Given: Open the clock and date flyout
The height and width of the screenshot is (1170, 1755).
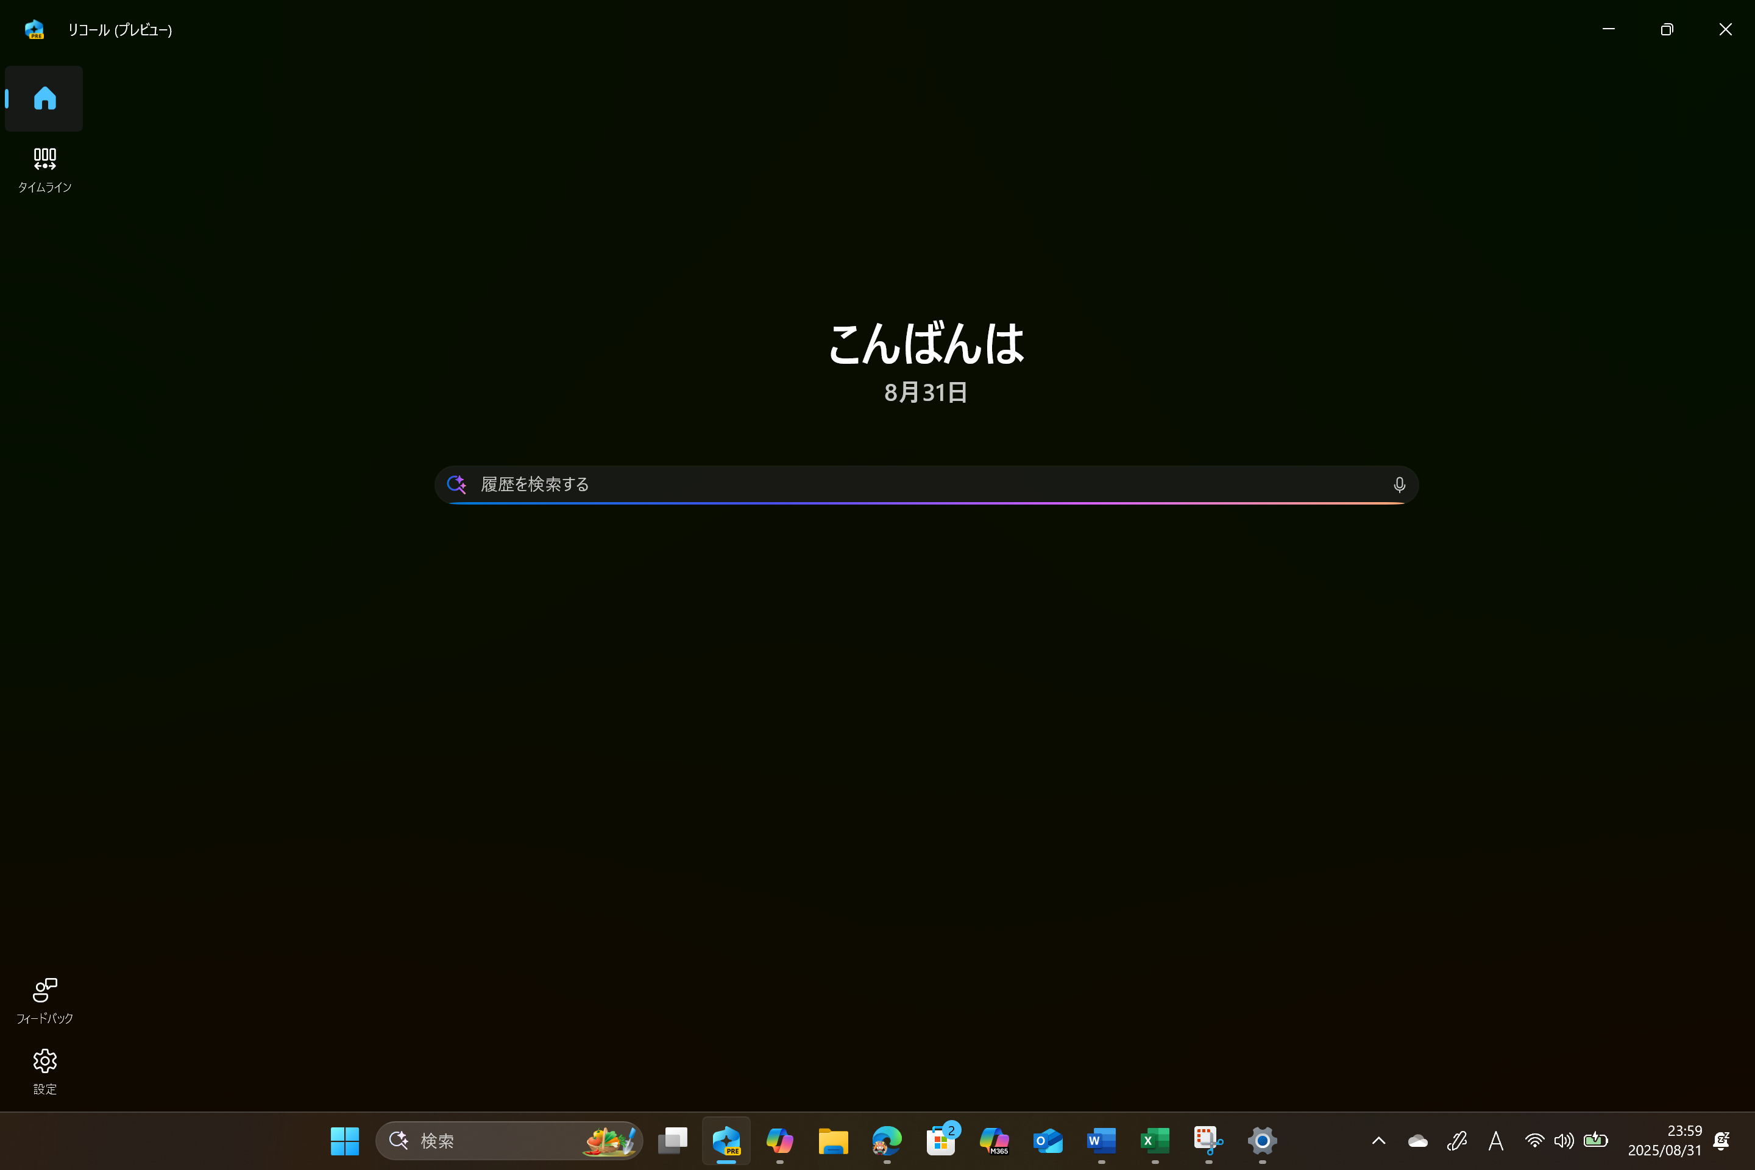Looking at the screenshot, I should point(1664,1140).
